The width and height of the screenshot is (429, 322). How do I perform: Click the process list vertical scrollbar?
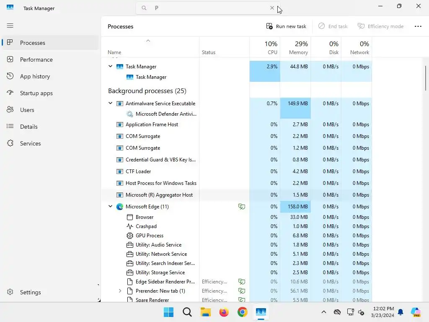[x=426, y=78]
